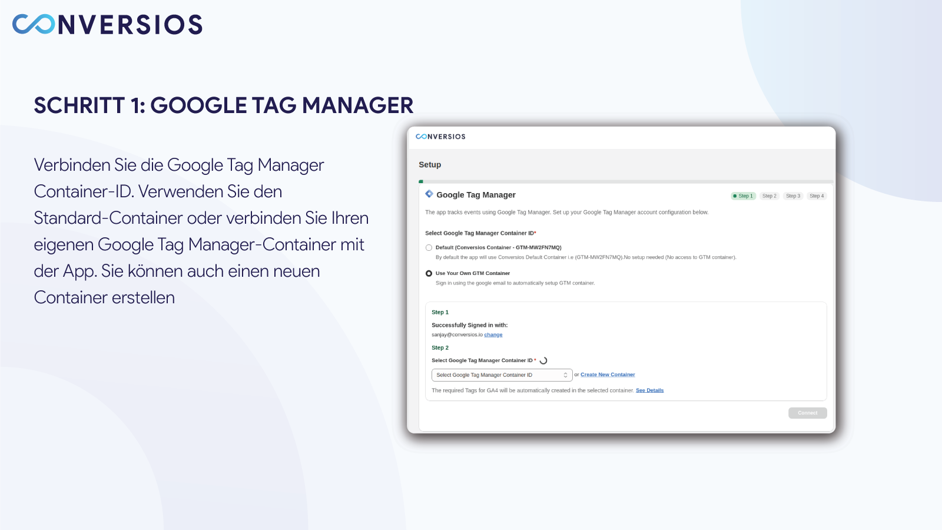Go to Step 2 badge
Screen dimensions: 942x530
tap(769, 196)
